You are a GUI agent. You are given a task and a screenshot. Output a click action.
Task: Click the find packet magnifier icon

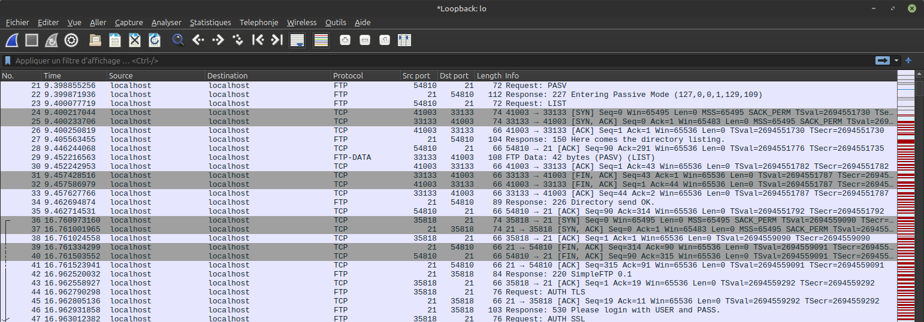[178, 40]
